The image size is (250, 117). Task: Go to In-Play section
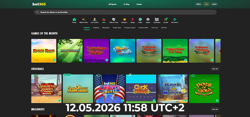(x=127, y=4)
